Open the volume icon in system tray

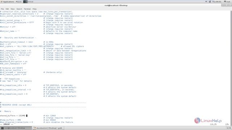pos(206,1)
